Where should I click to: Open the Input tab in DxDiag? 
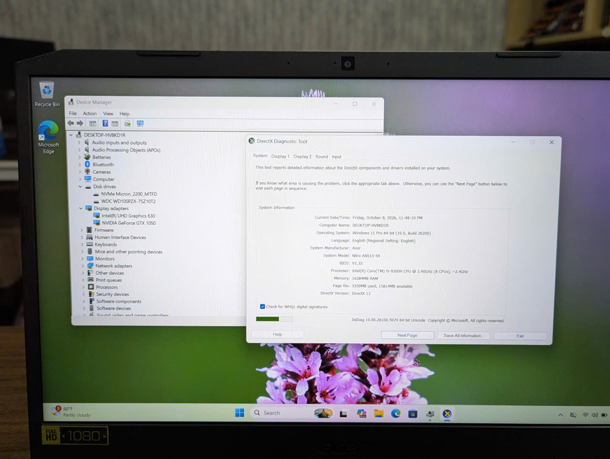click(336, 156)
